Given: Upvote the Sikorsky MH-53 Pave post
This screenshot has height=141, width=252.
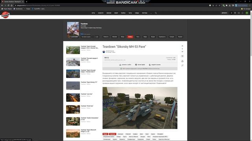Looking at the screenshot, I should (x=182, y=46).
